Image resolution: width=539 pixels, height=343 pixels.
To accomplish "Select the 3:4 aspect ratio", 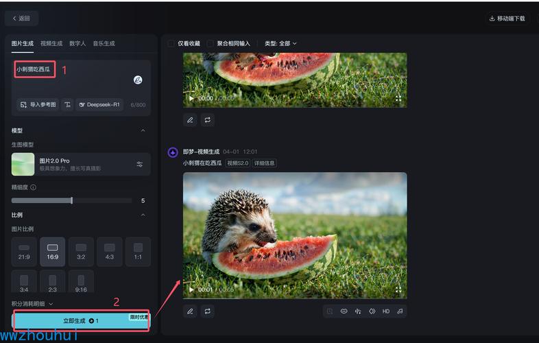I will [x=24, y=282].
